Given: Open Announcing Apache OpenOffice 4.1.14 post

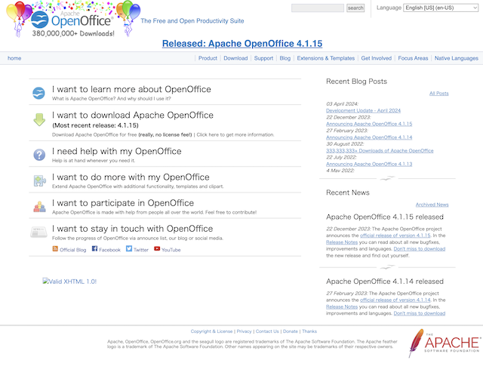Looking at the screenshot, I should [369, 137].
